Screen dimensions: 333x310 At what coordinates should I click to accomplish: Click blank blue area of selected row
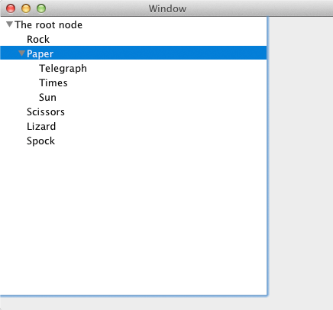coord(160,53)
